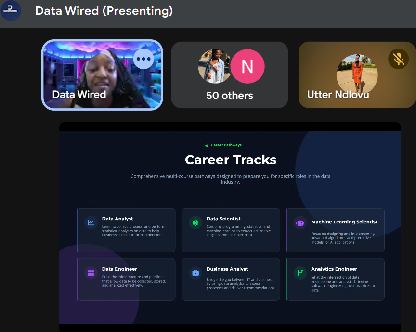The height and width of the screenshot is (332, 416).
Task: Click the Machine Learning Scientist robot icon
Action: coord(300,223)
